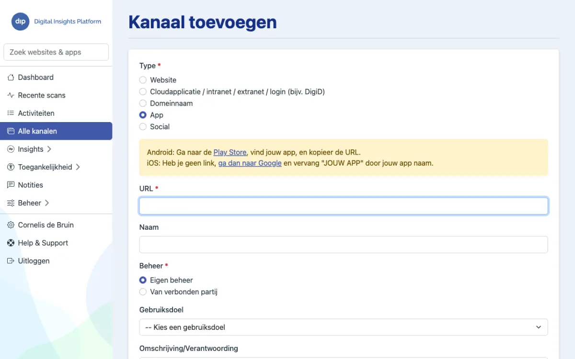Select the Website type radio button

coord(143,80)
